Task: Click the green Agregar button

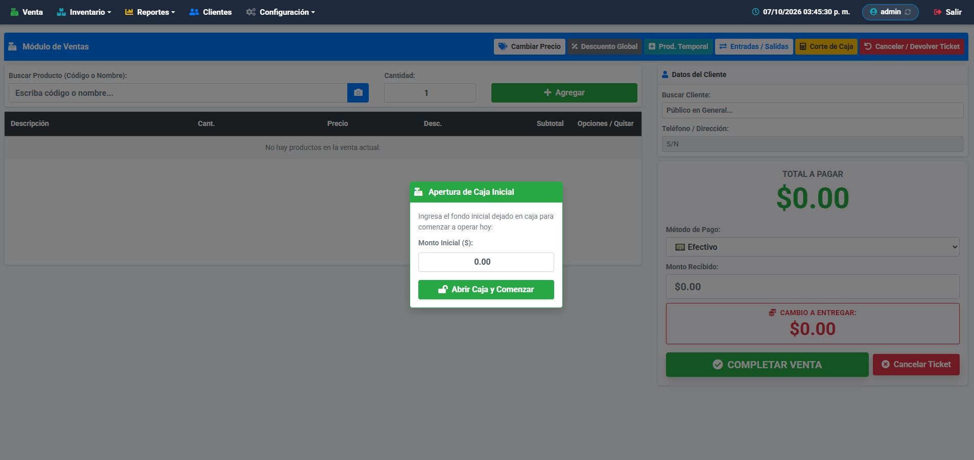Action: [564, 92]
